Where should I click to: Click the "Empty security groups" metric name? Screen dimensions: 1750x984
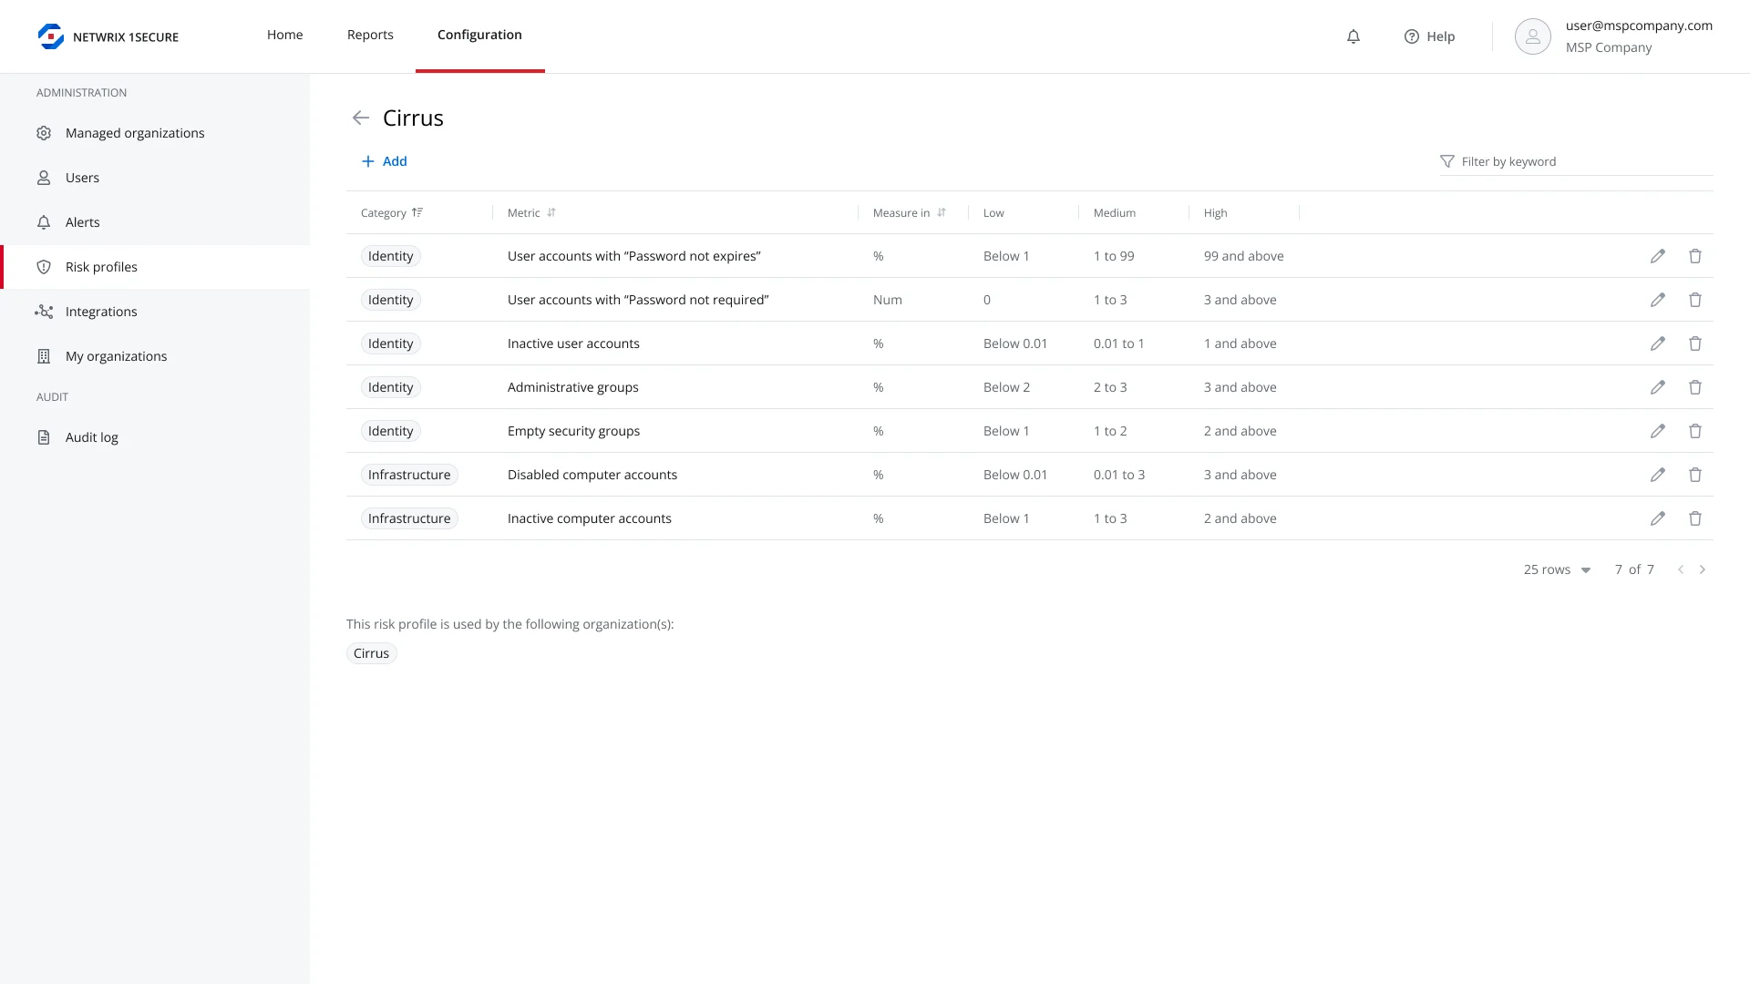[x=574, y=431]
